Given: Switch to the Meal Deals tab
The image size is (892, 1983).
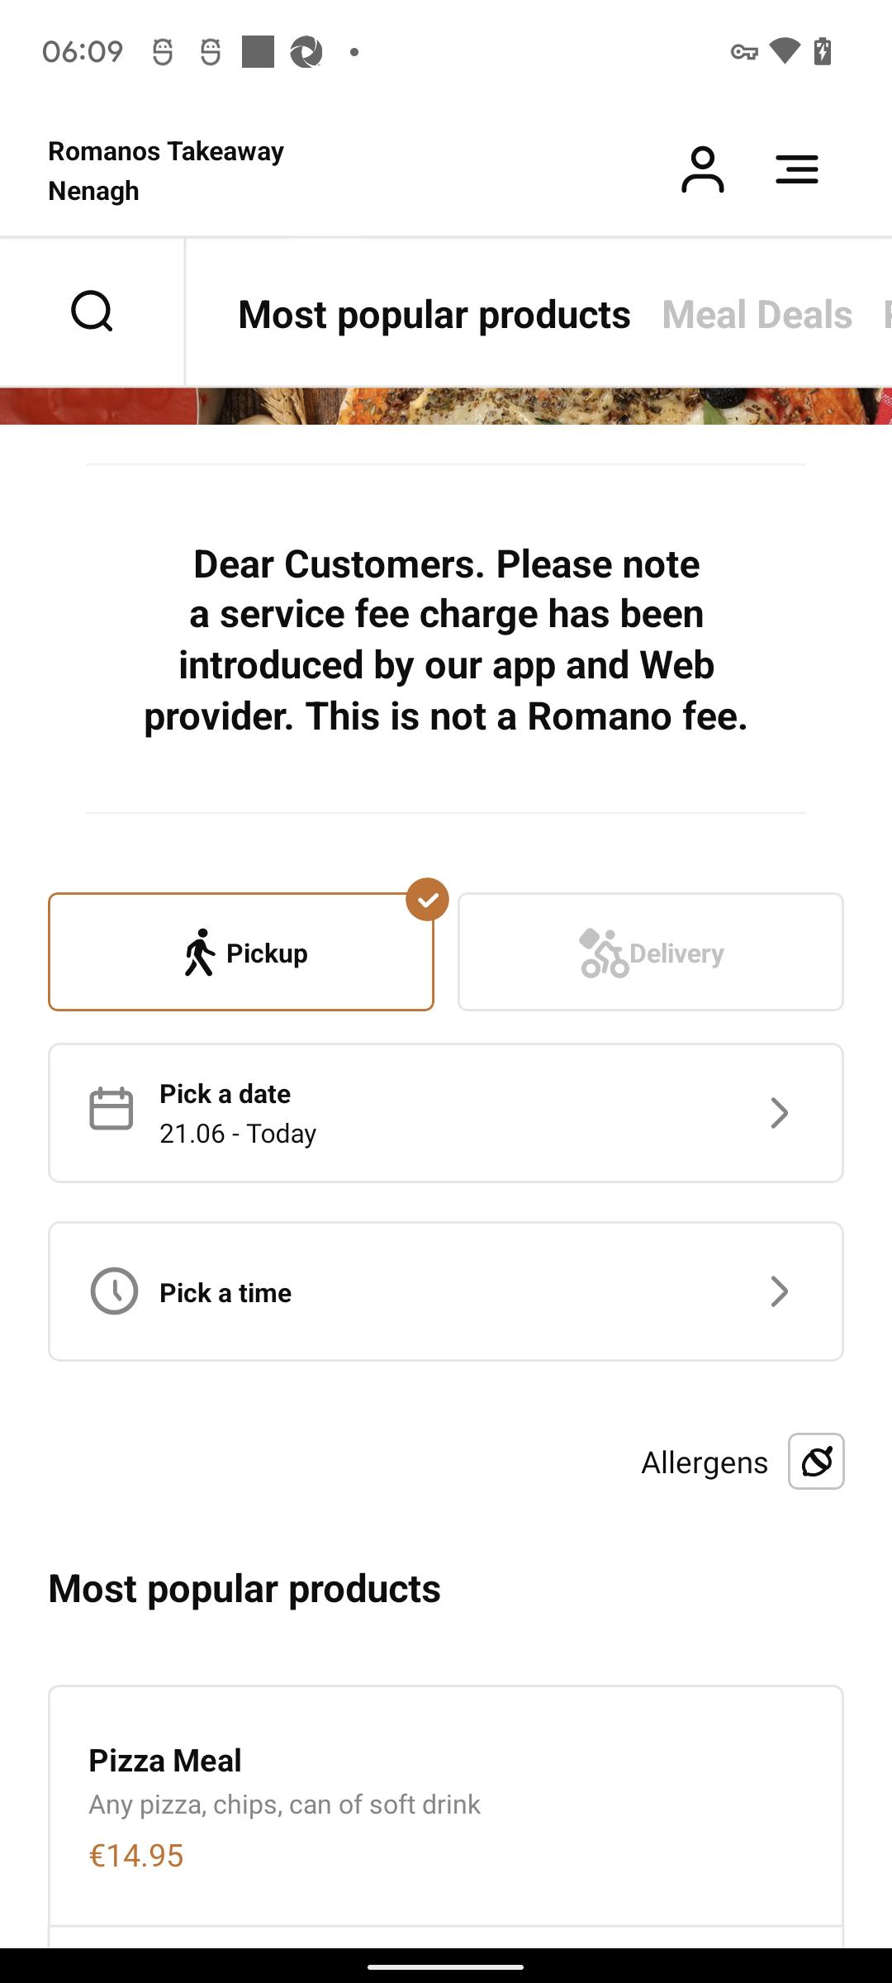Looking at the screenshot, I should 757,315.
